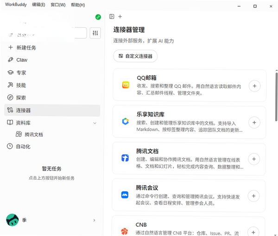The height and width of the screenshot is (236, 278).
Task: Click the green link status icon
Action: point(98,17)
